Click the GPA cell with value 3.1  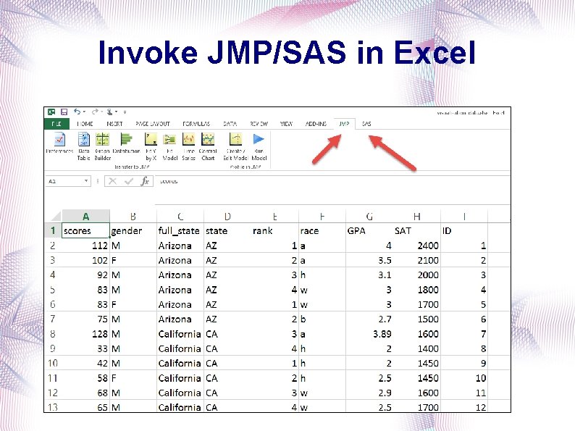coord(369,275)
